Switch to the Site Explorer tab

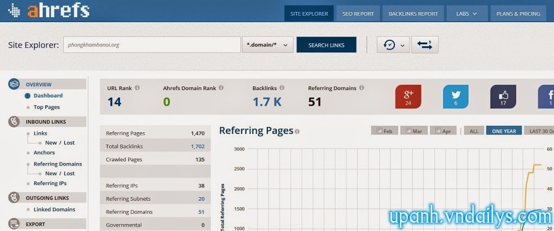coord(309,13)
